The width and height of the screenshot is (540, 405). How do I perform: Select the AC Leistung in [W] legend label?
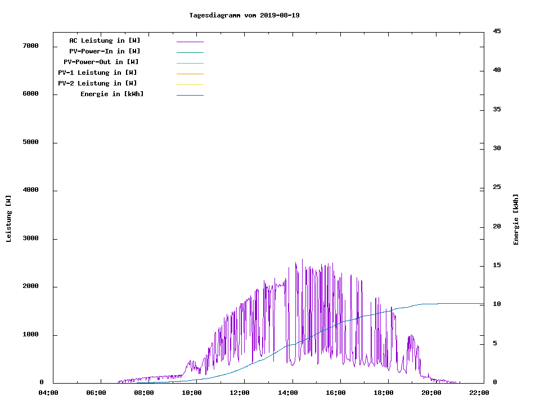(105, 40)
